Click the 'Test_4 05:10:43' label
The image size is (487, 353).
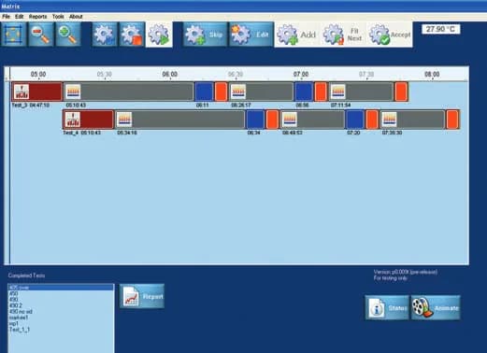coord(81,133)
